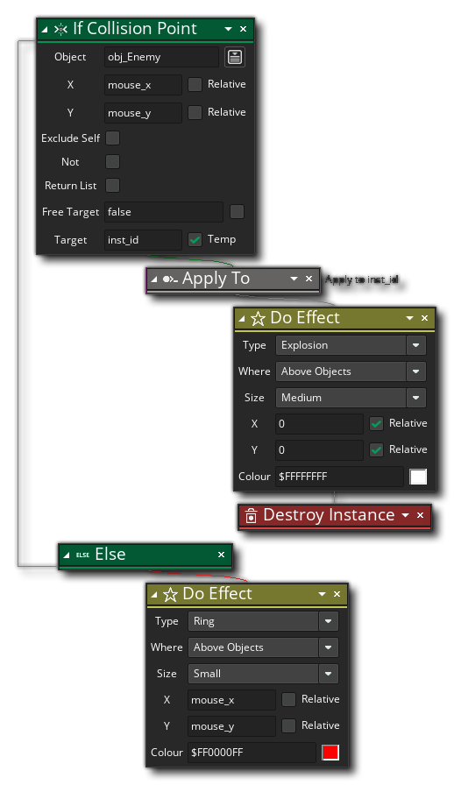Open Type dropdown showing Explosion
The width and height of the screenshot is (454, 785).
(x=416, y=345)
